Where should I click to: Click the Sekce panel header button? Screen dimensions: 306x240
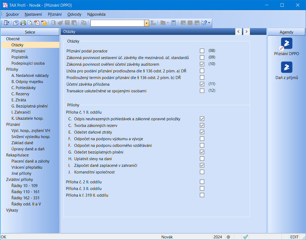[x=30, y=32]
